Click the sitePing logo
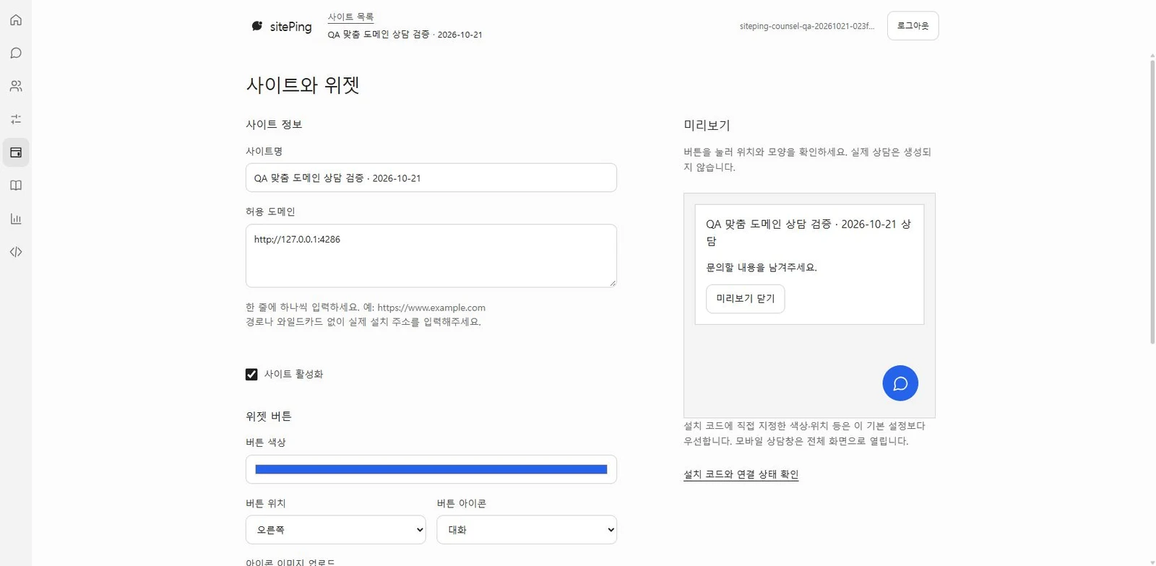Image resolution: width=1156 pixels, height=566 pixels. (x=282, y=27)
